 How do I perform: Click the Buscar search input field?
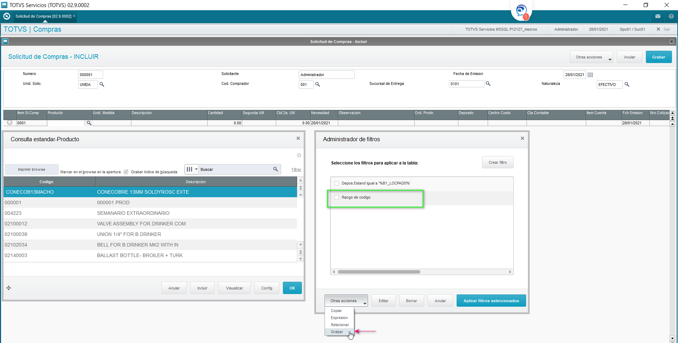pyautogui.click(x=236, y=169)
